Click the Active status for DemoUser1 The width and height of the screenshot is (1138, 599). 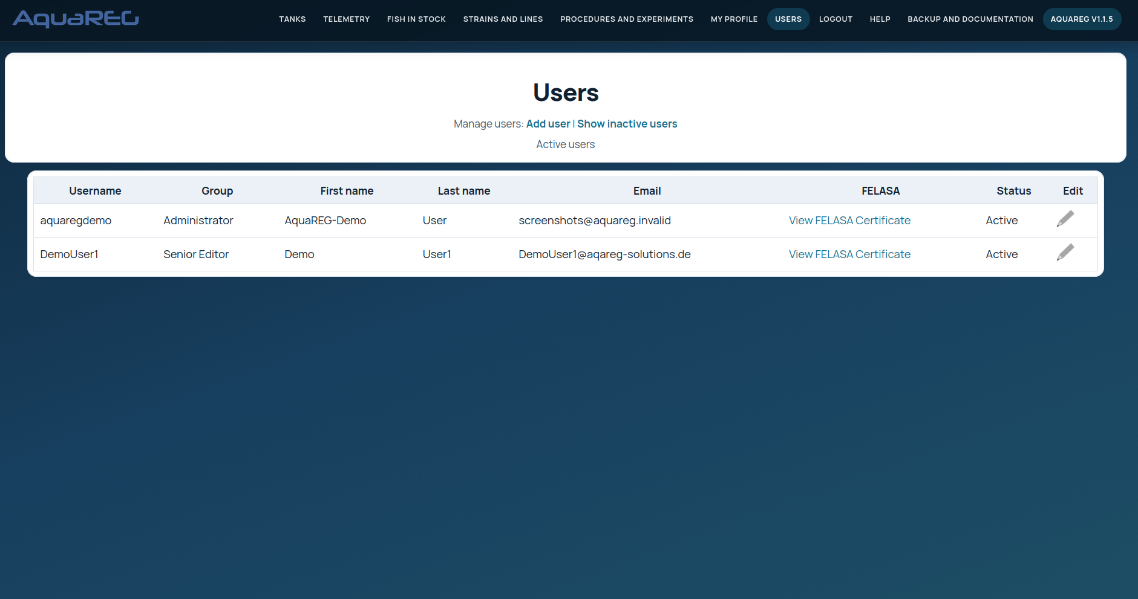tap(1002, 254)
